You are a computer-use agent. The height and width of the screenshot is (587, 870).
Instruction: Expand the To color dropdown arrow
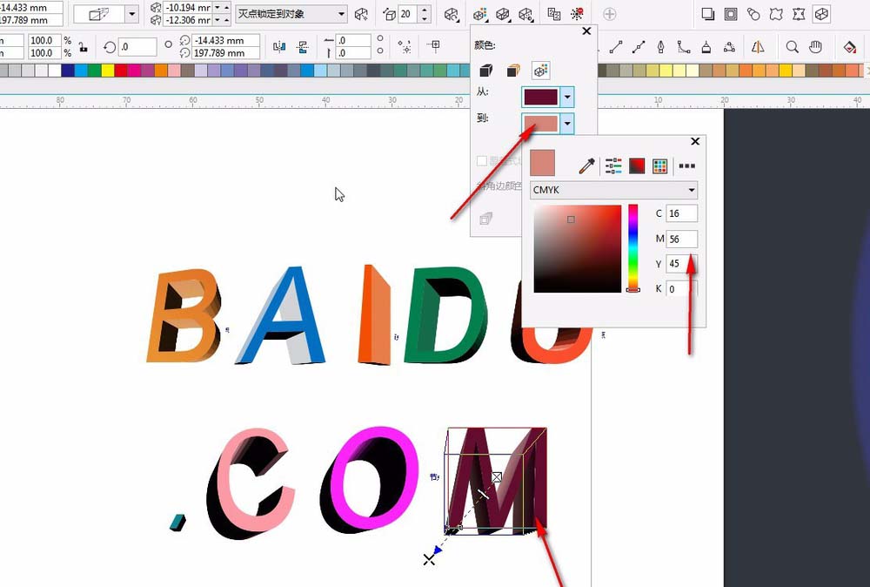pos(567,124)
